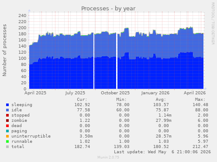The width and height of the screenshot is (217, 162).
Task: Click the 'October 2025' x-axis label
Action: pyautogui.click(x=115, y=93)
